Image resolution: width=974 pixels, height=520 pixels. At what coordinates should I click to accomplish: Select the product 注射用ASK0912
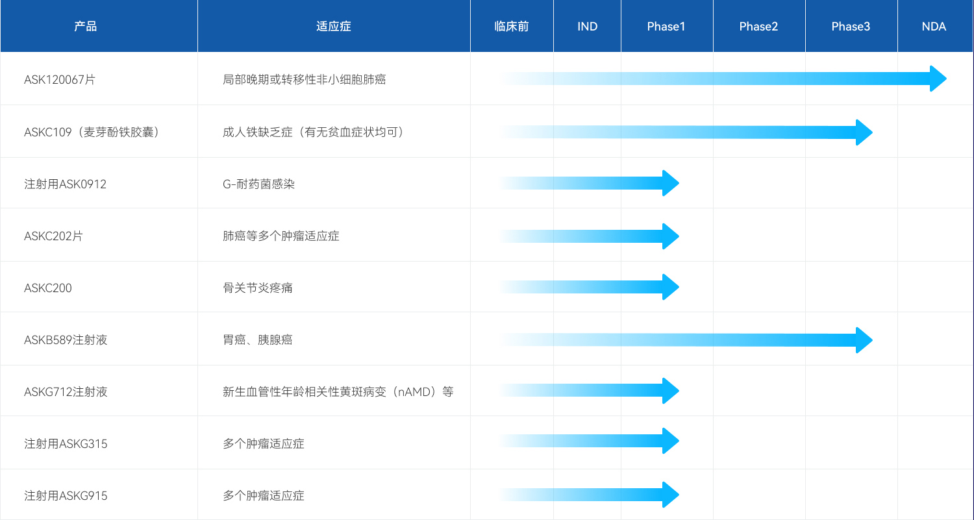[66, 184]
